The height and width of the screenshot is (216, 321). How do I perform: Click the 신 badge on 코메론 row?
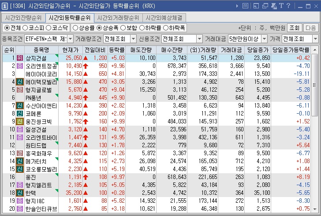point(20,114)
